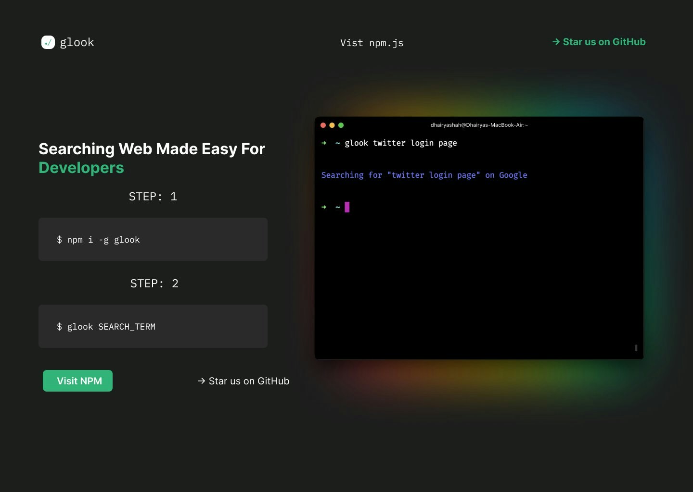The image size is (693, 492).
Task: Click the green Developers heading word
Action: [81, 168]
